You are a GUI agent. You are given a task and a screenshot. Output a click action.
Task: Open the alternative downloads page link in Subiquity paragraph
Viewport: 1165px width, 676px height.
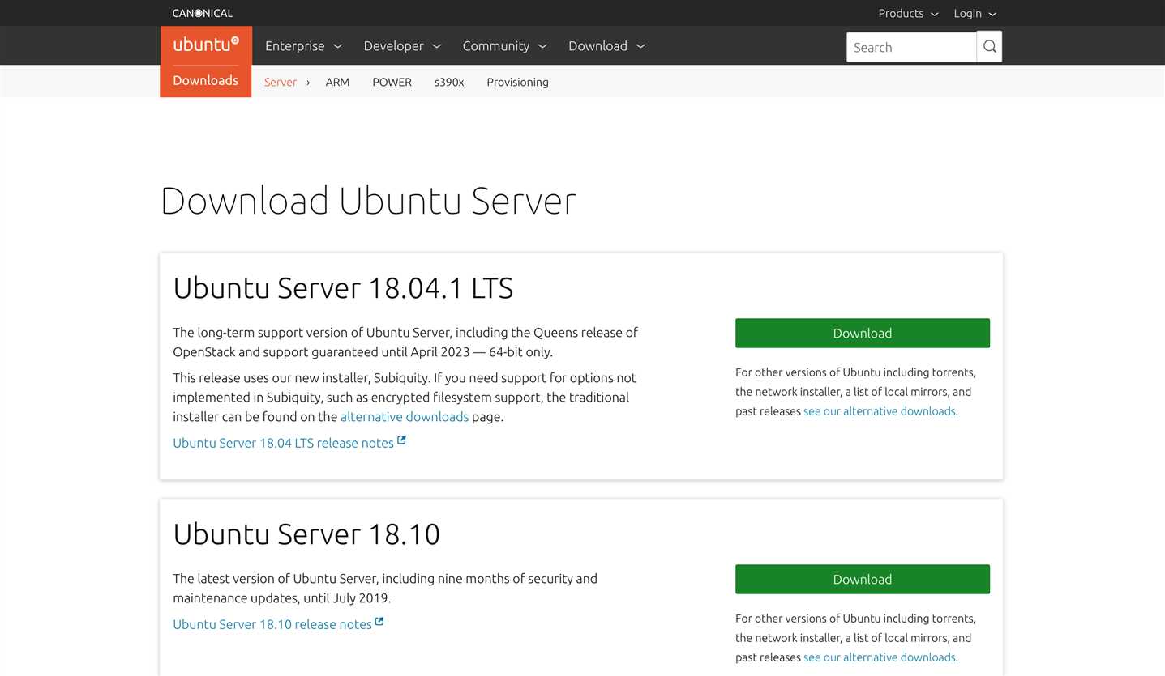click(405, 417)
